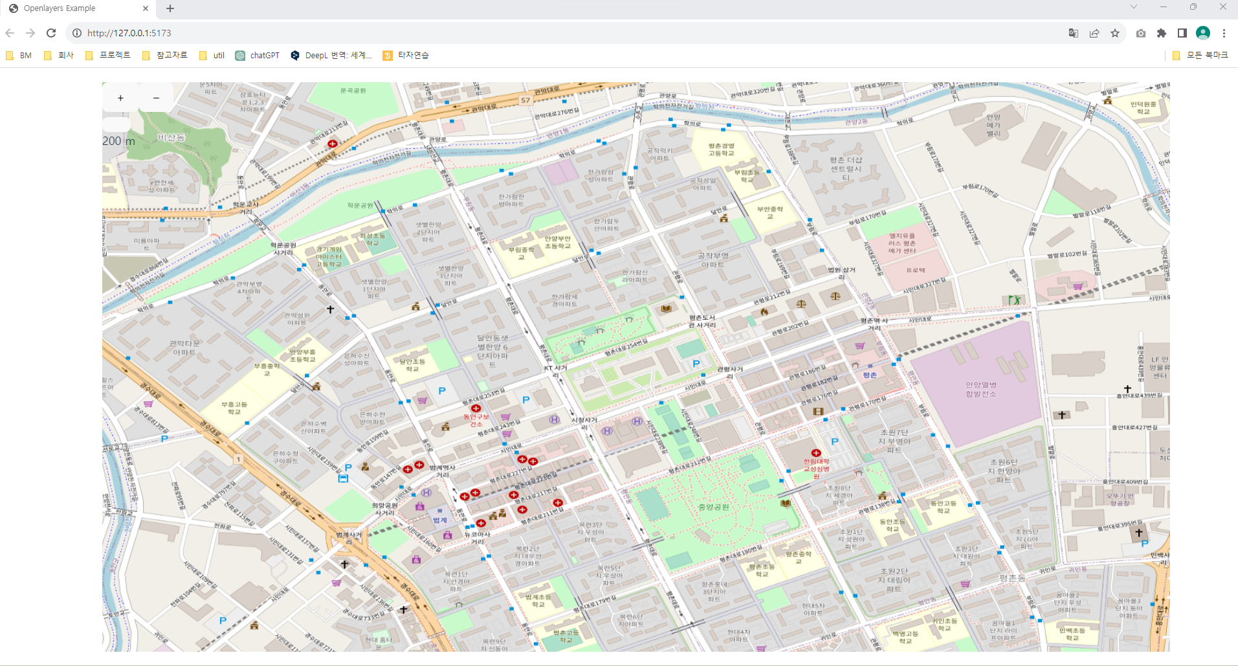Image resolution: width=1238 pixels, height=666 pixels.
Task: Click the 안양열병합발전소 label
Action: 981,389
